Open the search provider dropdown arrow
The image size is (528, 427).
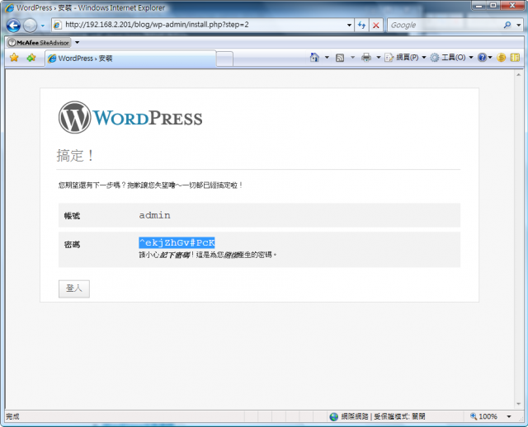519,25
